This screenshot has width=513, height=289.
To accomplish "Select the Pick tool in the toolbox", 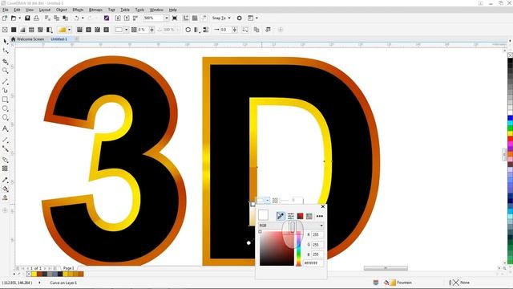I will point(6,42).
